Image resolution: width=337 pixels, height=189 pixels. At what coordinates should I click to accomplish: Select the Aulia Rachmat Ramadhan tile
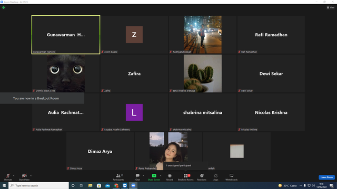pos(66,112)
